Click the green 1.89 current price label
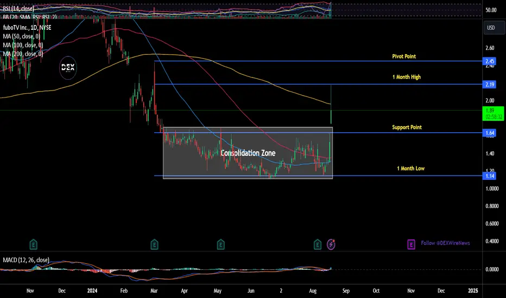Screen dimensions: 506x298 click(494, 113)
